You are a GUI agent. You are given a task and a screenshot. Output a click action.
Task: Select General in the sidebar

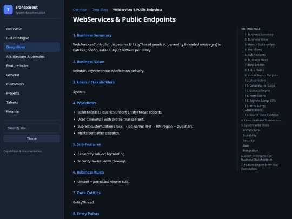[32, 75]
